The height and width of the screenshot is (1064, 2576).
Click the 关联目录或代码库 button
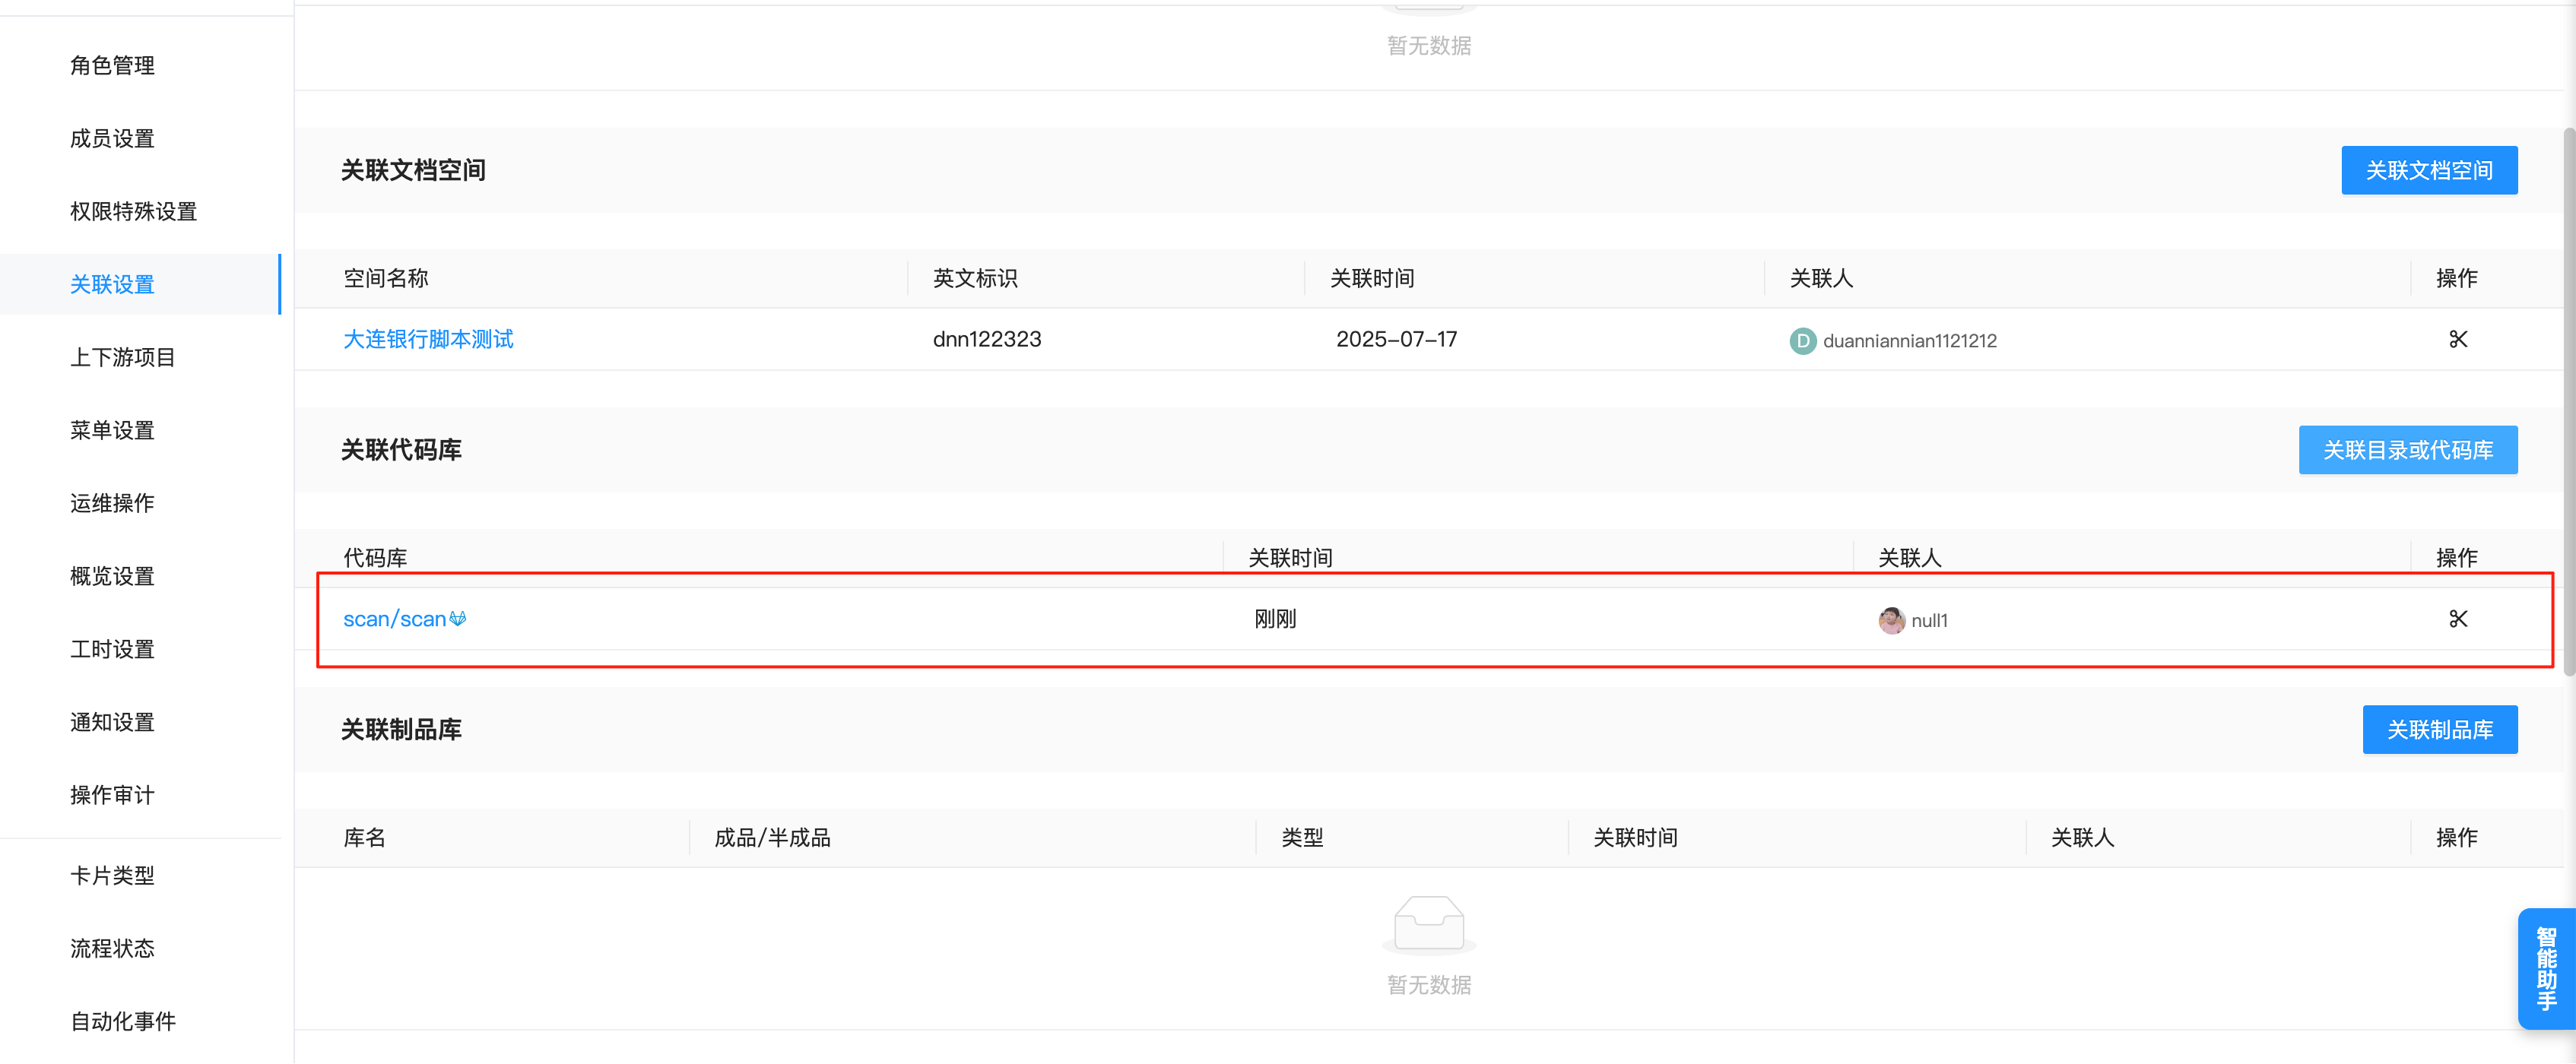(x=2407, y=450)
